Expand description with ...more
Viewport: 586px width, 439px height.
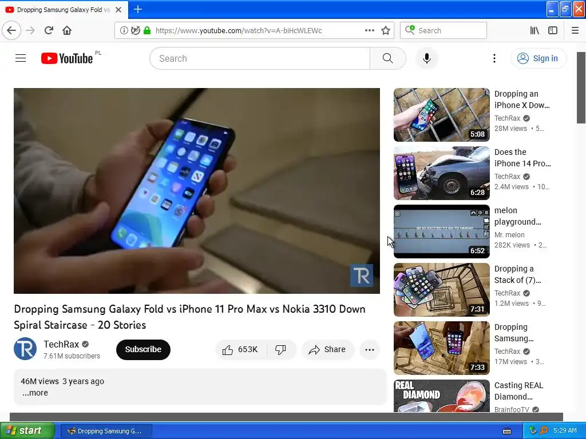point(35,393)
